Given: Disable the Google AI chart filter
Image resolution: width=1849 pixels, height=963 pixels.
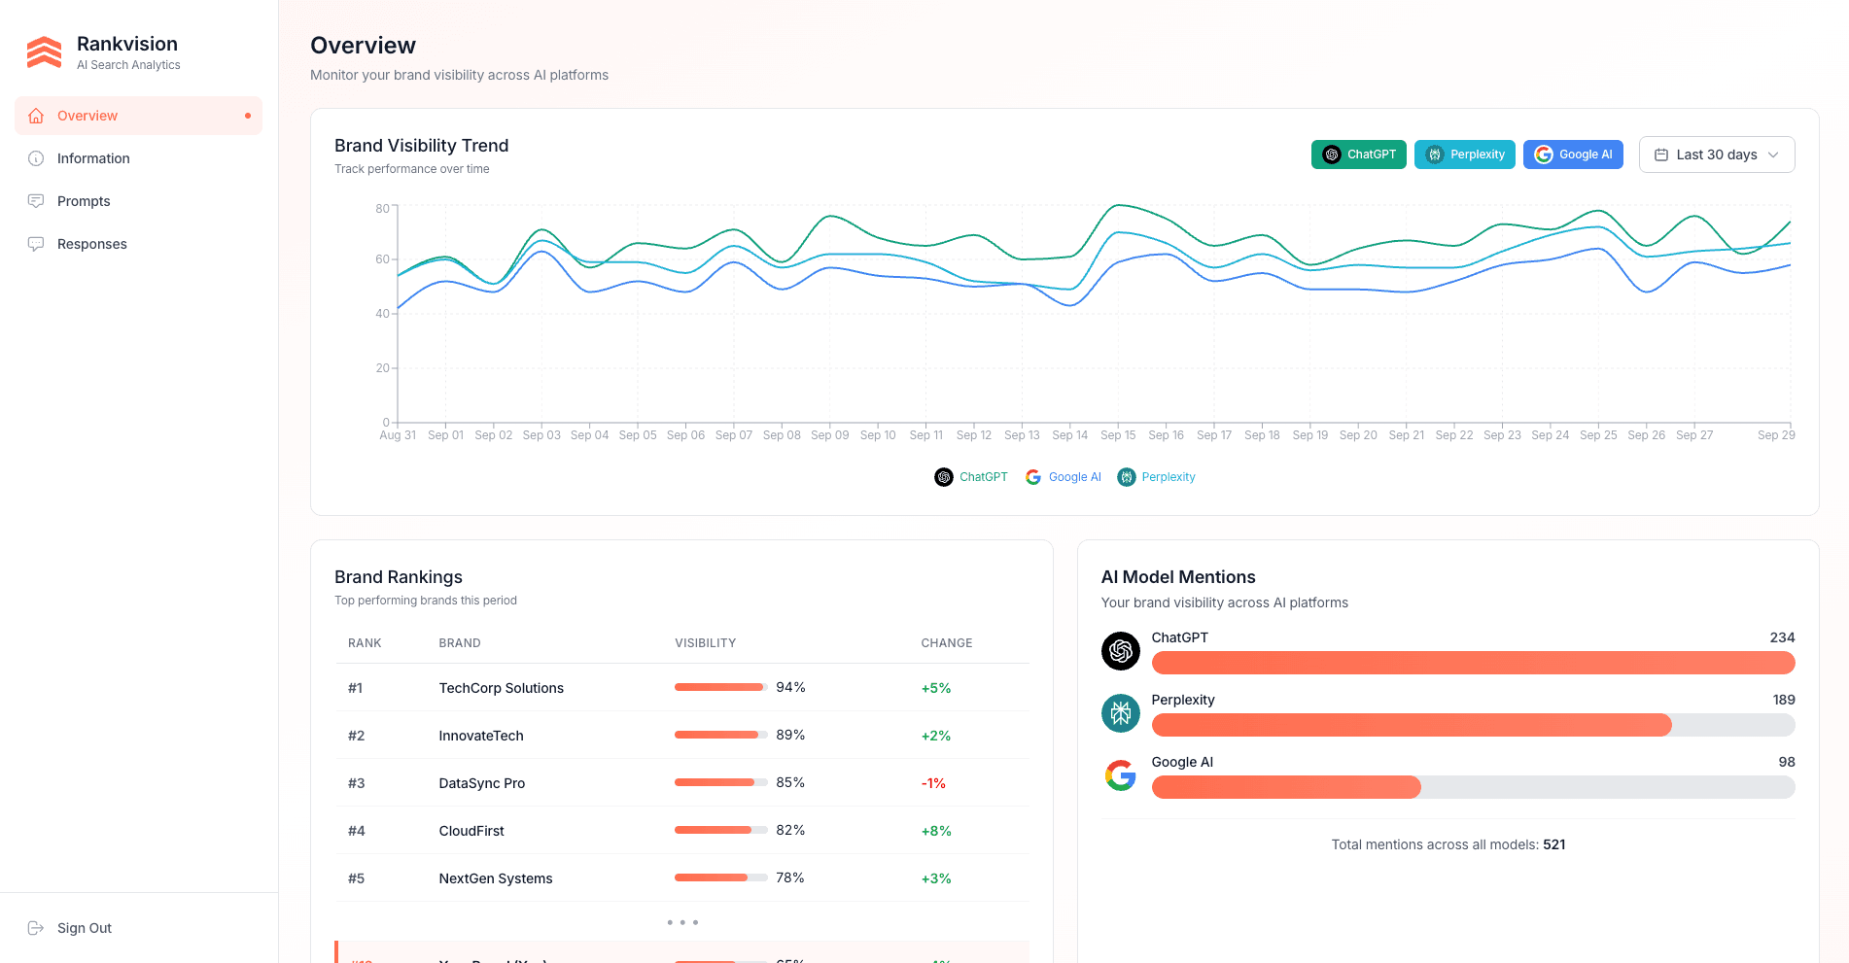Looking at the screenshot, I should tap(1573, 154).
